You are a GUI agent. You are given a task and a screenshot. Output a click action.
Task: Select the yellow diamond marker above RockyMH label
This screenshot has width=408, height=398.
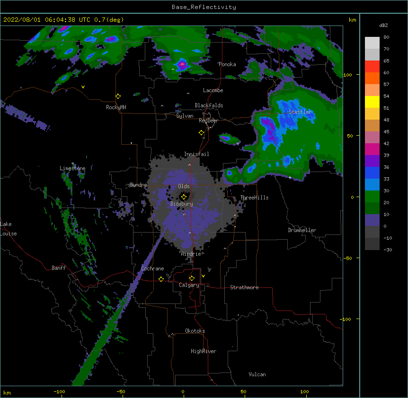(118, 96)
